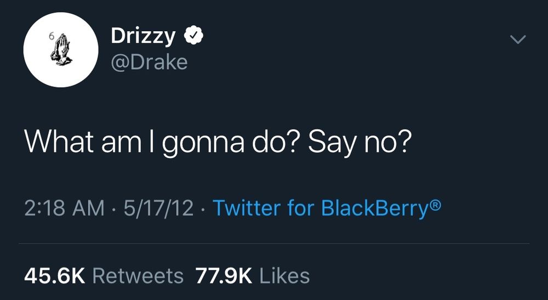Click the verified badge next to Drizzy
The width and height of the screenshot is (548, 300).
point(193,36)
